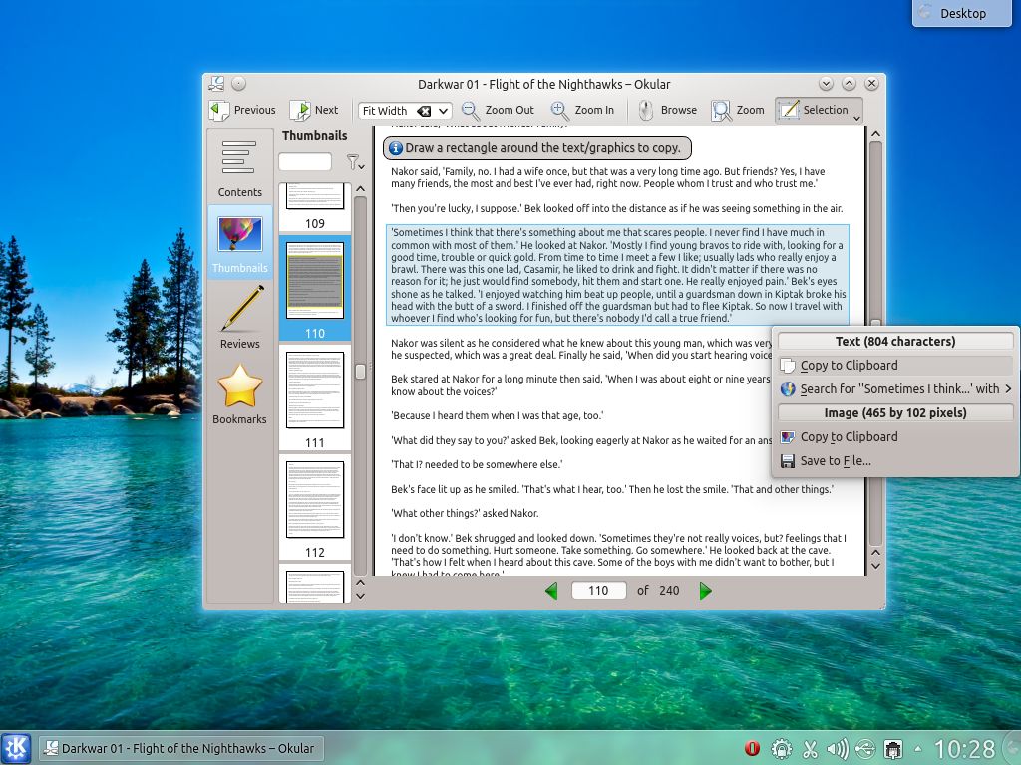This screenshot has width=1021, height=765.
Task: Expand the Selection tool dropdown arrow
Action: coord(856,118)
